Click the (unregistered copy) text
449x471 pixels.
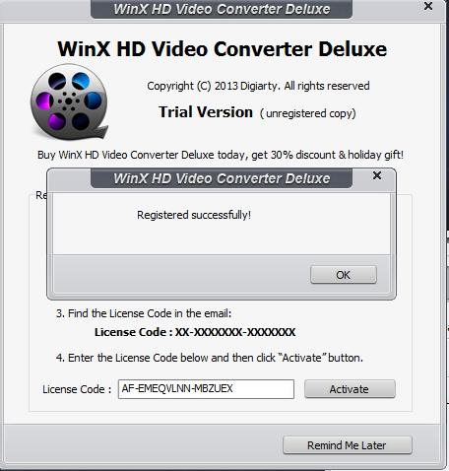coord(308,113)
